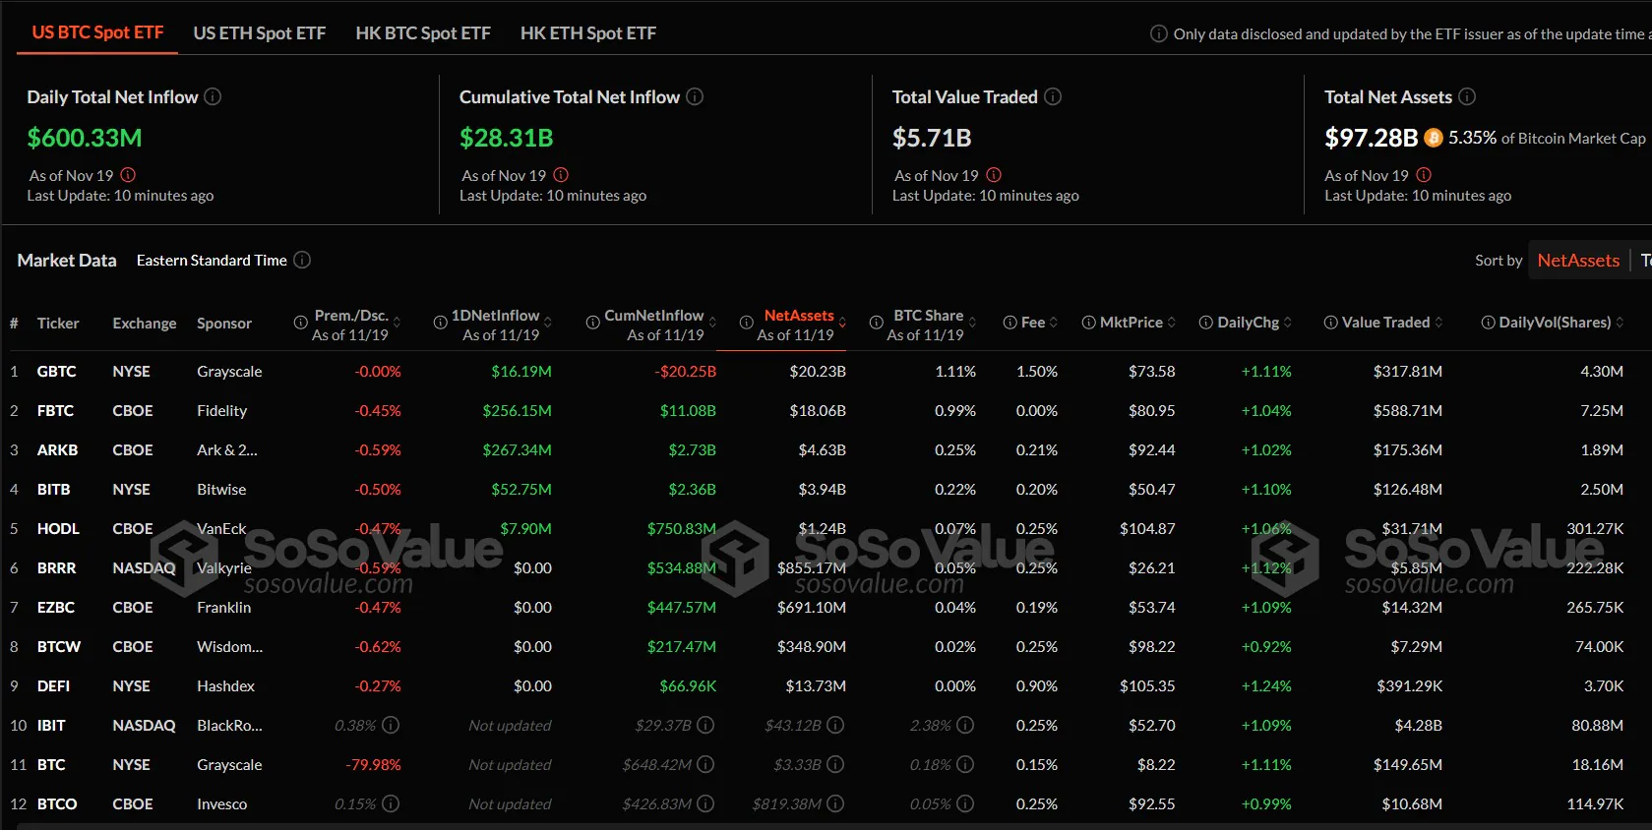
Task: Open the FBTC ticker row
Action: click(55, 411)
